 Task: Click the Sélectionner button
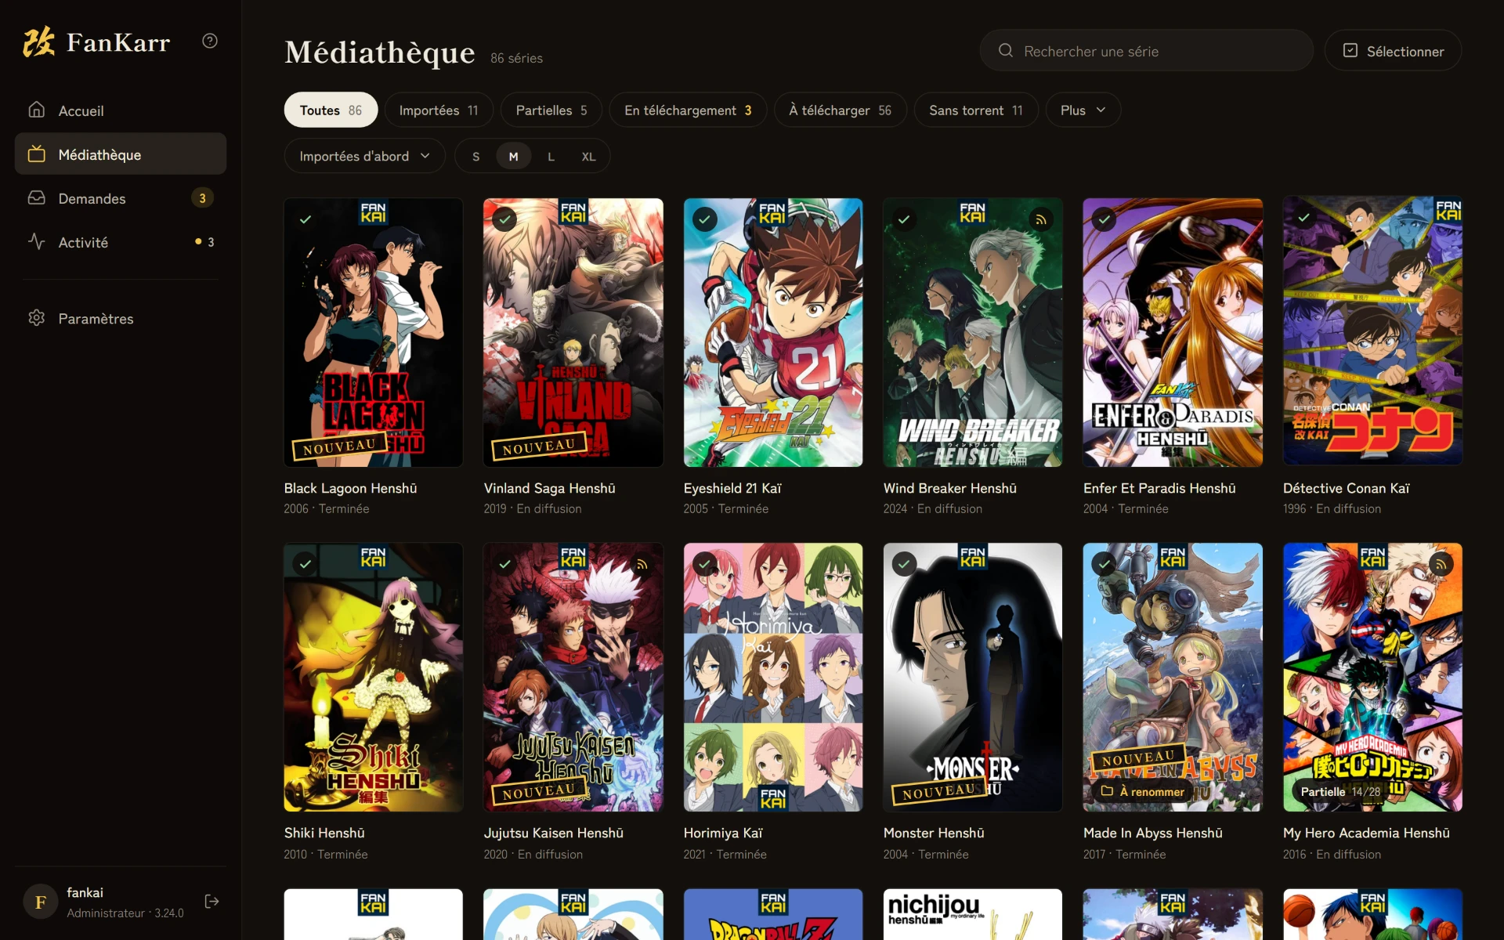click(1393, 51)
